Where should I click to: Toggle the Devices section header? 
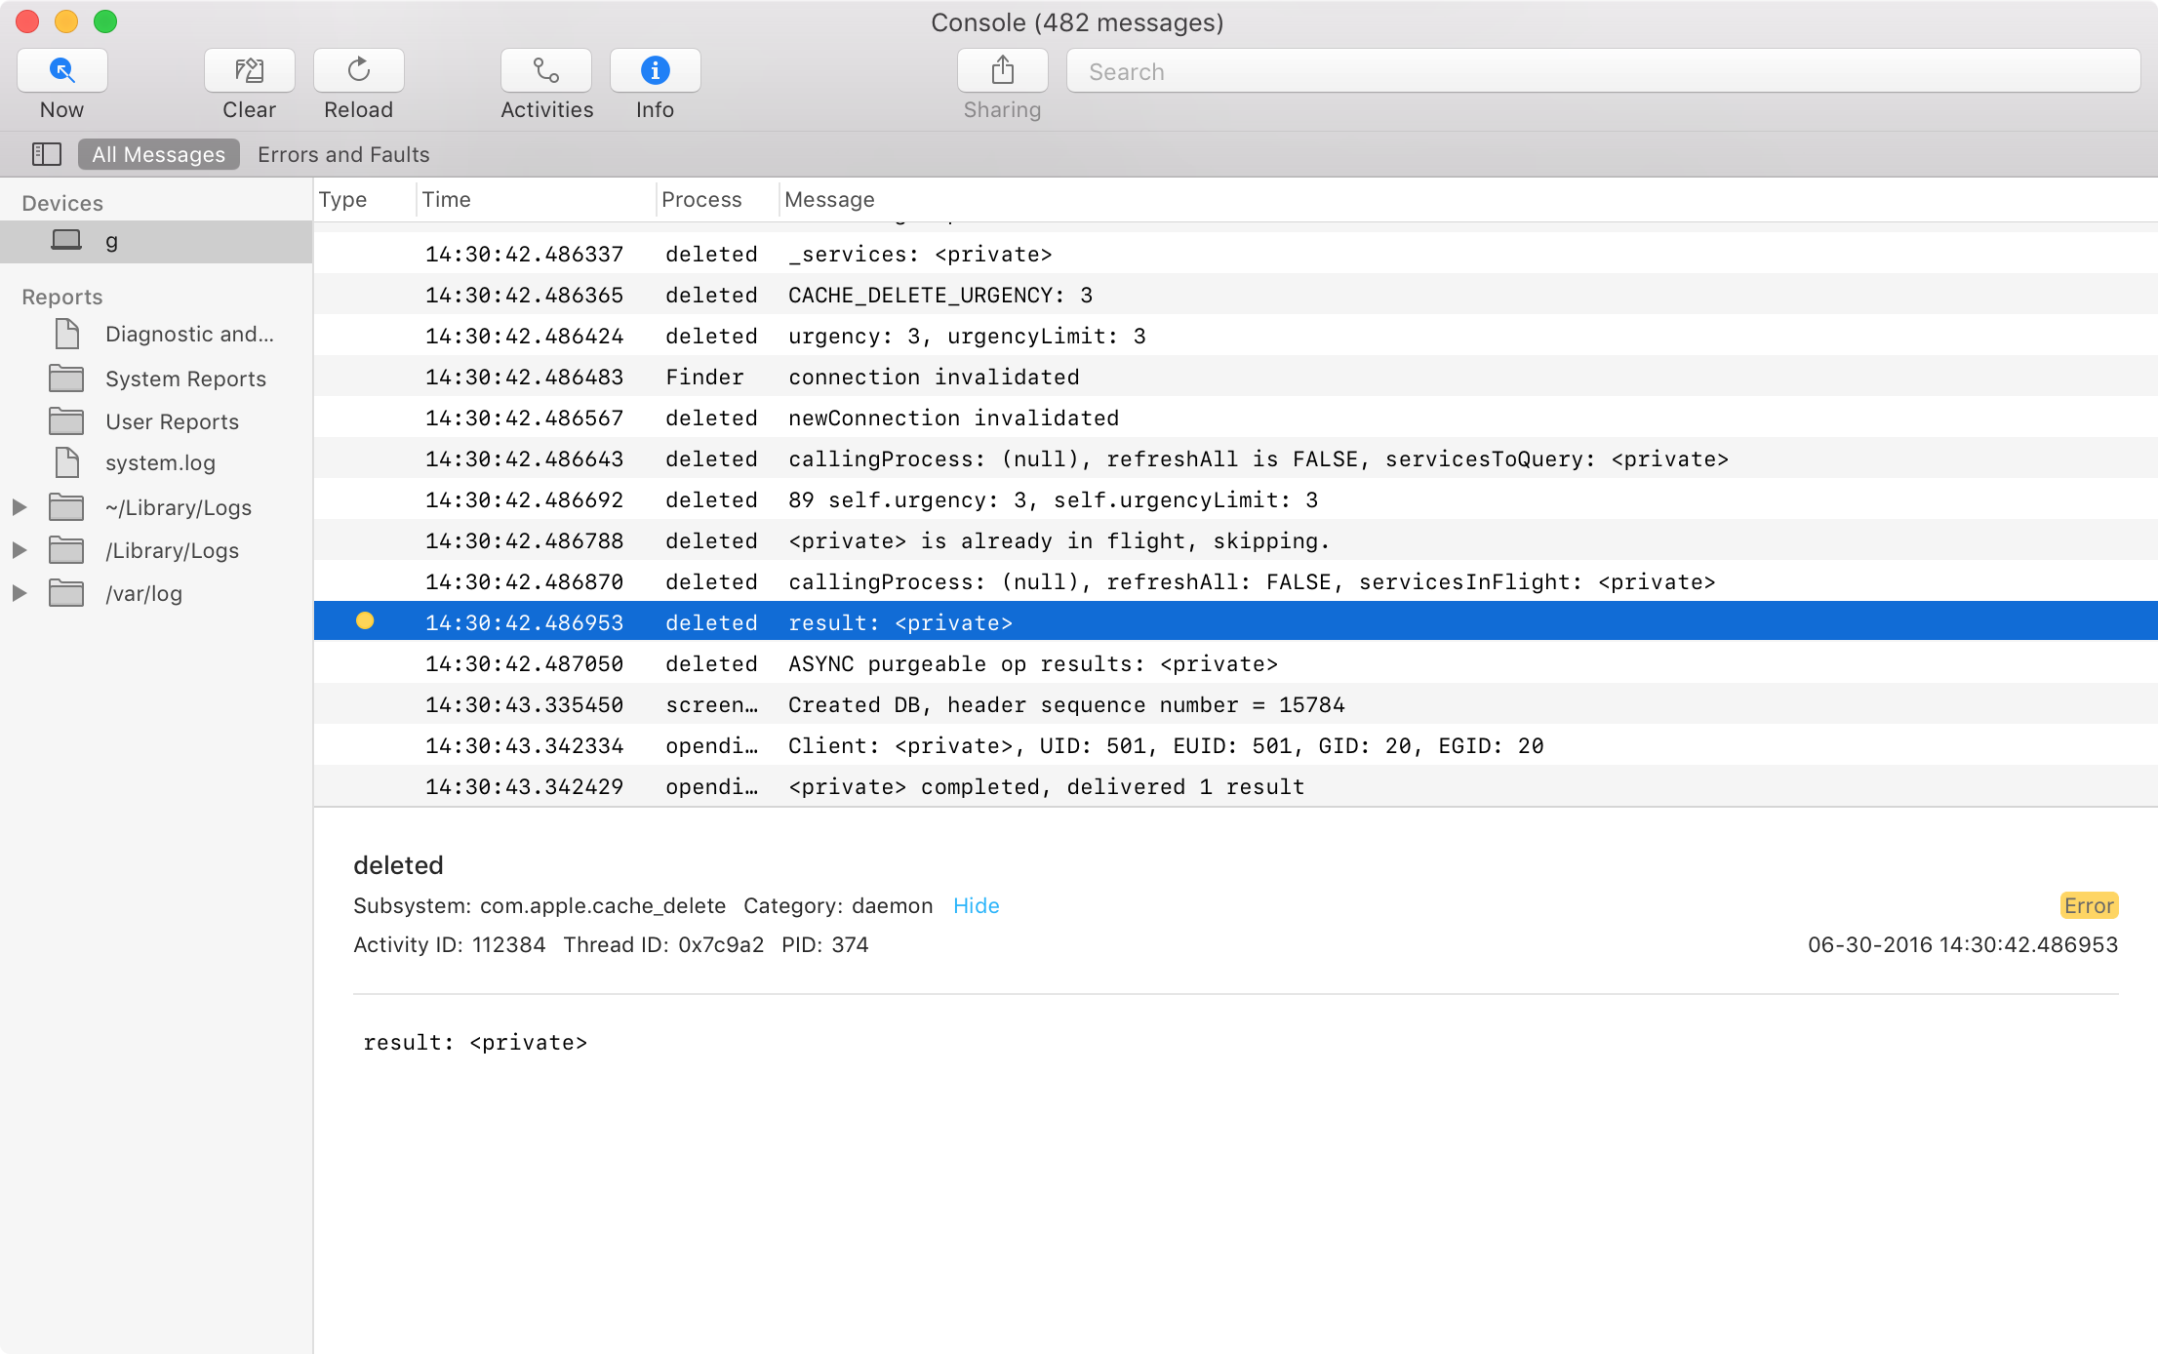pyautogui.click(x=62, y=201)
